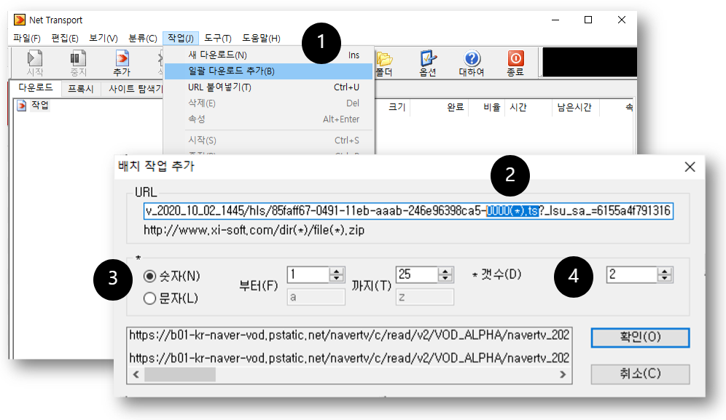Image resolution: width=726 pixels, height=420 pixels.
Task: Click the 작업(J) menu header
Action: 181,38
